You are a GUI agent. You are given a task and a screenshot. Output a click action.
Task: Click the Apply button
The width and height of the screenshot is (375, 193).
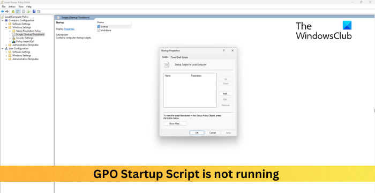228,132
